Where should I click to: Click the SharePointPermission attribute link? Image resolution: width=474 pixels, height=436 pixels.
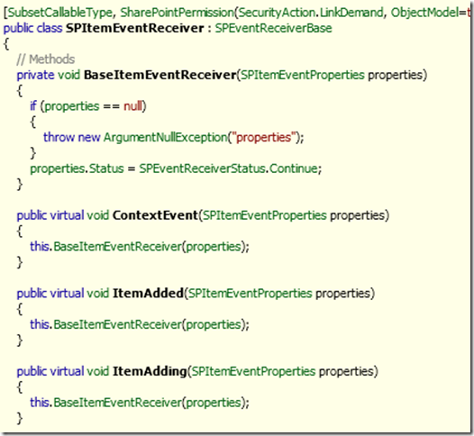coord(178,13)
